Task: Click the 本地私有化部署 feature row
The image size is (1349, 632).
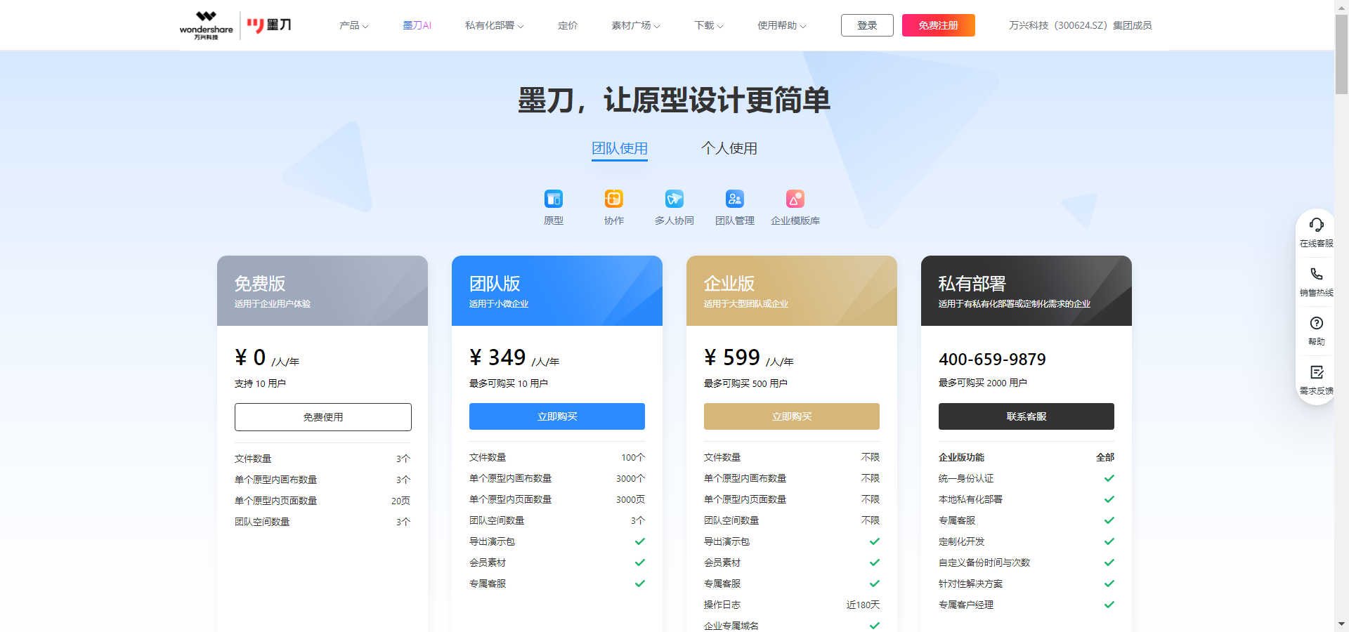Action: (1027, 499)
